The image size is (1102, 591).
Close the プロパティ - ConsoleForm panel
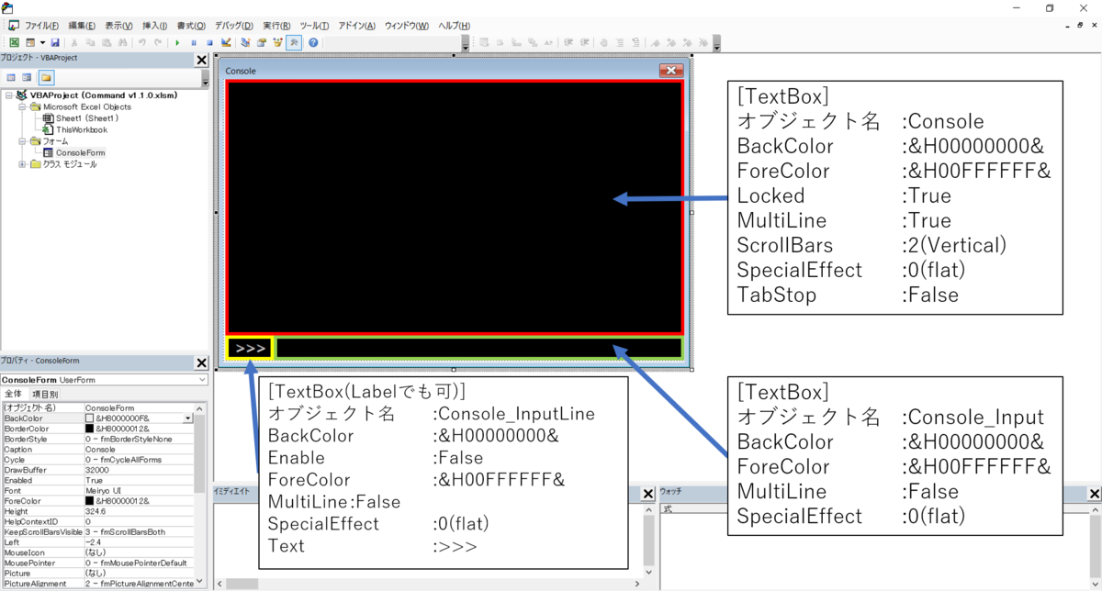pyautogui.click(x=202, y=363)
